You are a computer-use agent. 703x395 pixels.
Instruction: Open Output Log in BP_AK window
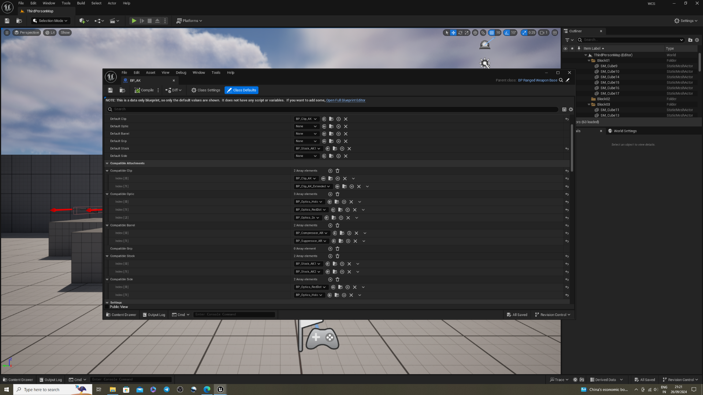pyautogui.click(x=154, y=315)
